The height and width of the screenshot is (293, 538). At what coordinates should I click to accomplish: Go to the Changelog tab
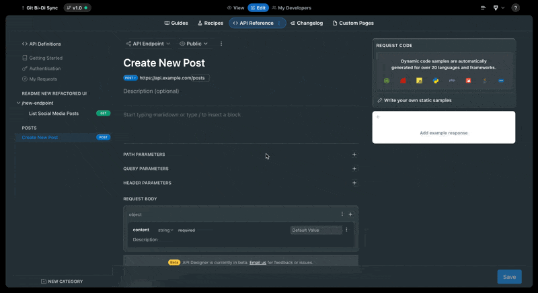click(x=307, y=23)
